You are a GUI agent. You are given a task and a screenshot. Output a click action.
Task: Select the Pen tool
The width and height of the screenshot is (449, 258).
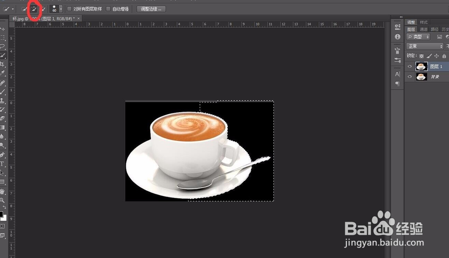pyautogui.click(x=2, y=155)
